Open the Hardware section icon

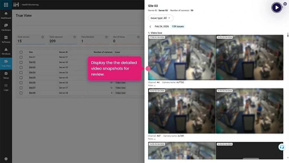coord(6,27)
